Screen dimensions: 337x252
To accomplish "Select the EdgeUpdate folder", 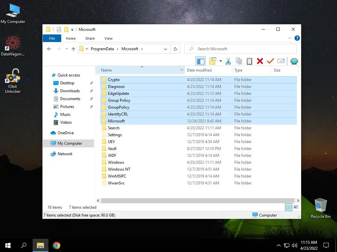I will 198,94.
